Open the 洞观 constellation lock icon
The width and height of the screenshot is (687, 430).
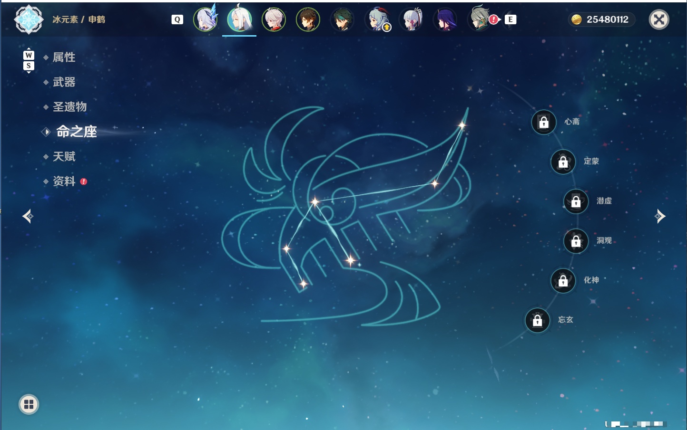[576, 241]
